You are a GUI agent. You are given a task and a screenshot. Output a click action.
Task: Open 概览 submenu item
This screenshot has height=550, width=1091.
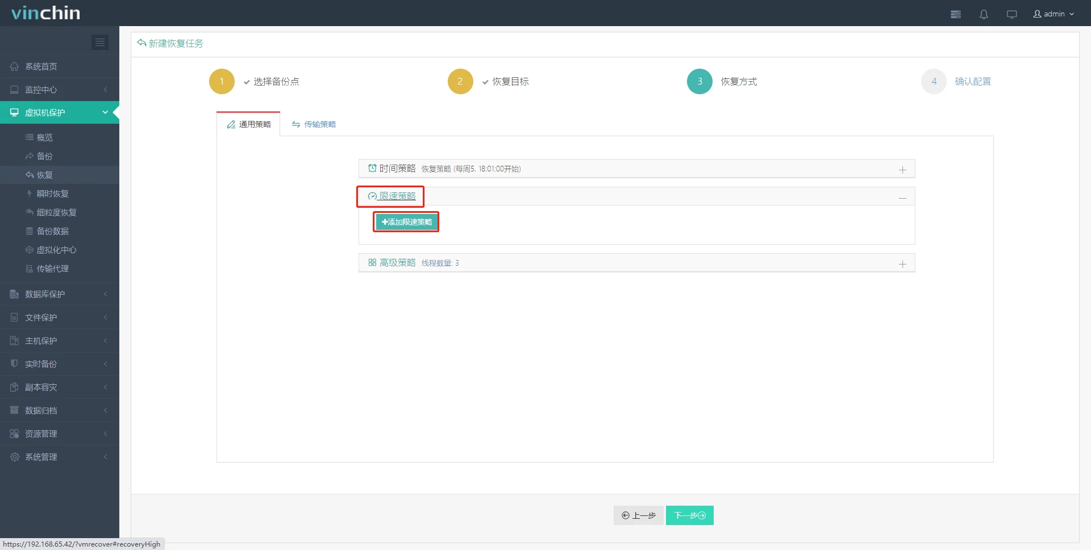pos(60,137)
